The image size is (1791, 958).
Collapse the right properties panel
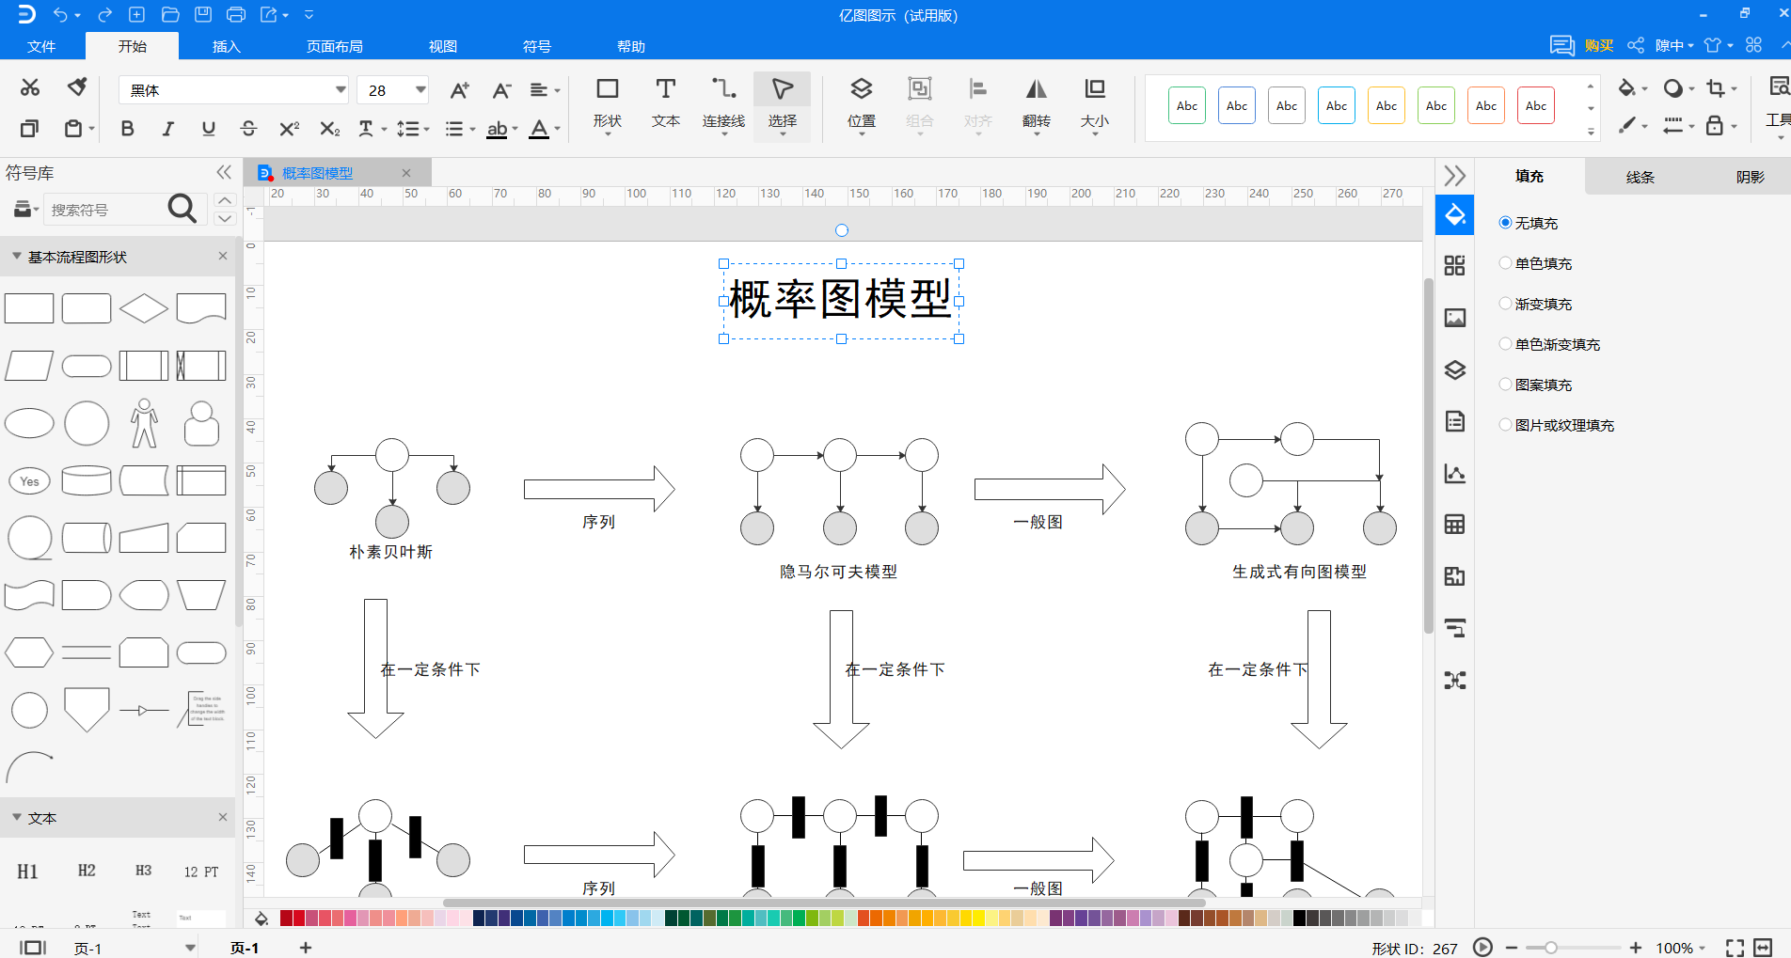pos(1454,176)
